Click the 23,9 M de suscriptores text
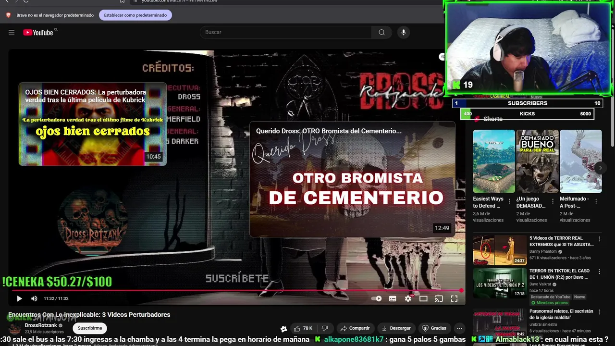The image size is (615, 346). point(44,332)
